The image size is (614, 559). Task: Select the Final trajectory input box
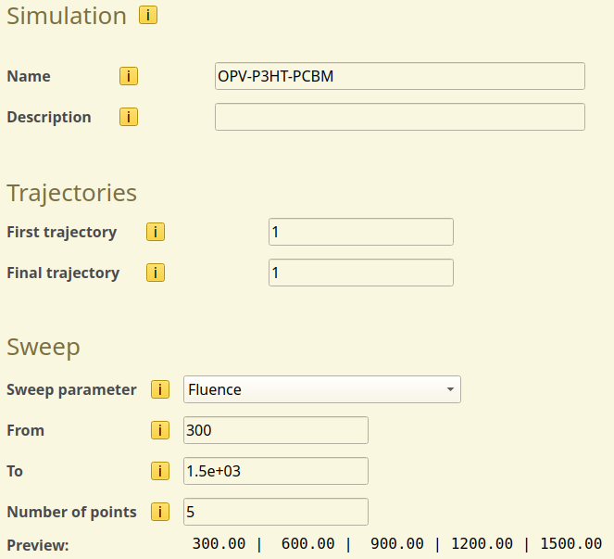pyautogui.click(x=360, y=273)
